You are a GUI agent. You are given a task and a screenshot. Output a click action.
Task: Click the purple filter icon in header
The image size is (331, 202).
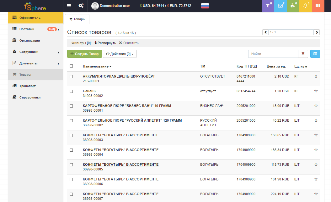tap(268, 6)
